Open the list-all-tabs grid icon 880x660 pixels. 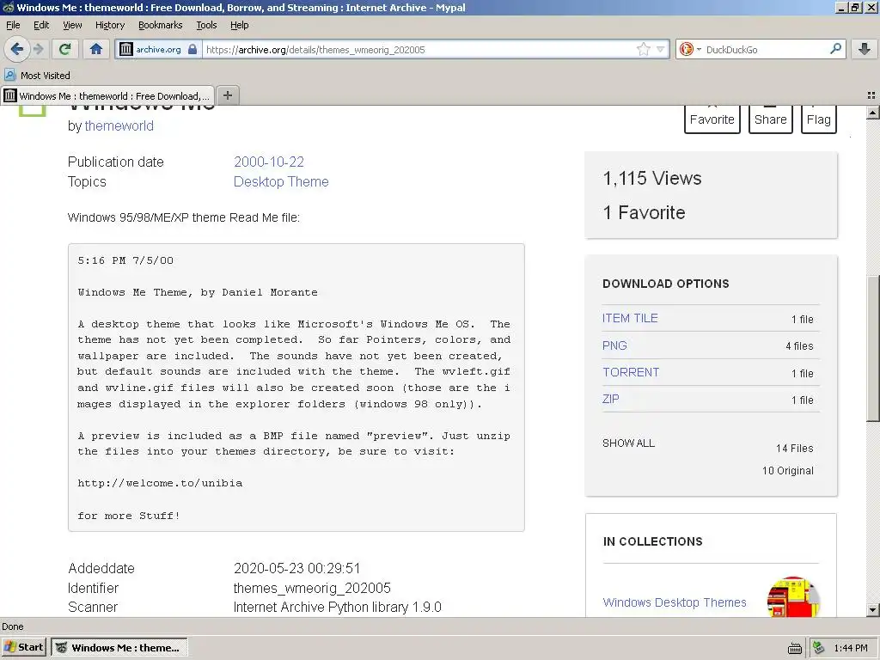(x=871, y=95)
